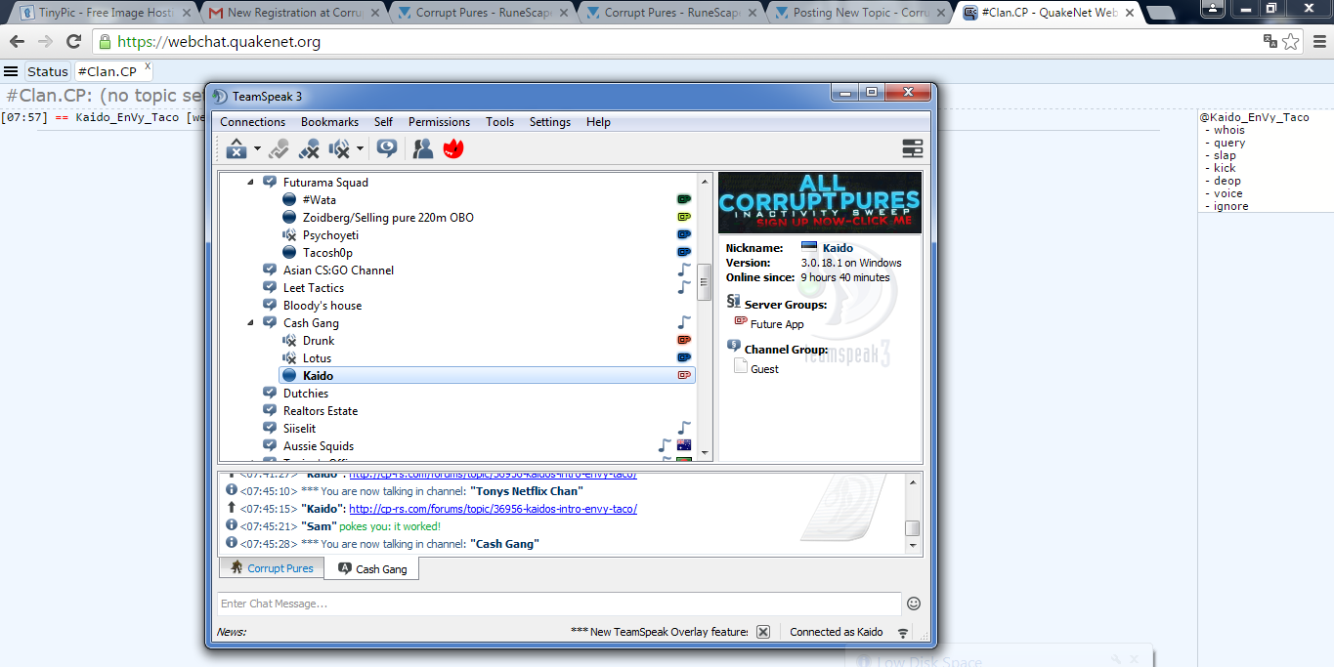Image resolution: width=1334 pixels, height=667 pixels.
Task: Collapse the Futurama Squad channel
Action: [250, 182]
